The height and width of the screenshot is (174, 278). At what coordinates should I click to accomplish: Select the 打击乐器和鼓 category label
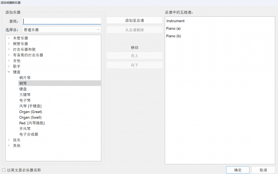(x=24, y=49)
